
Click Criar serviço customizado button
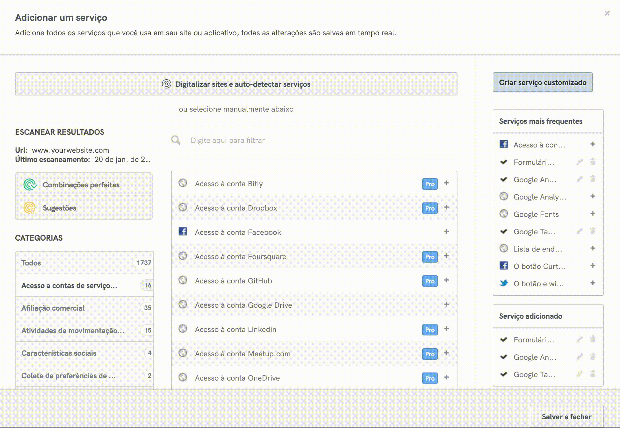[x=542, y=82]
